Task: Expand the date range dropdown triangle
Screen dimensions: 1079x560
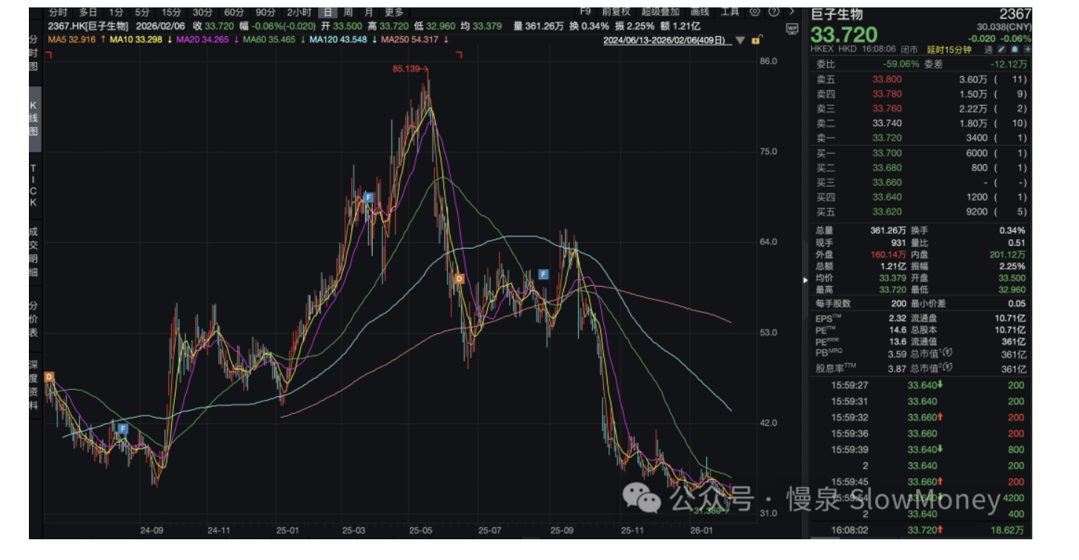Action: (740, 41)
